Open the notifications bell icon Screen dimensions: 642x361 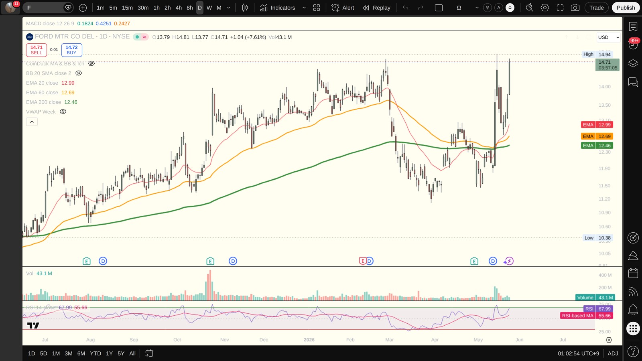point(633,310)
